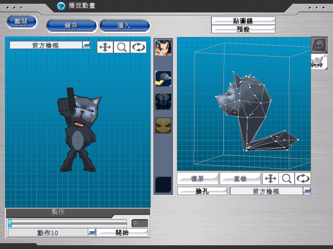Click the help question mark icon
Screen dimensions: 333x249
click(x=61, y=6)
